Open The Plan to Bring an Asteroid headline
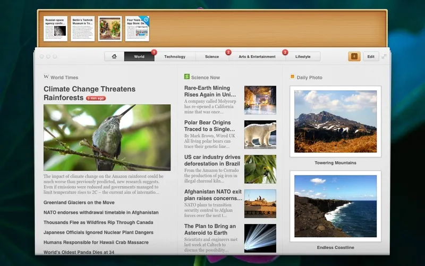 point(210,229)
